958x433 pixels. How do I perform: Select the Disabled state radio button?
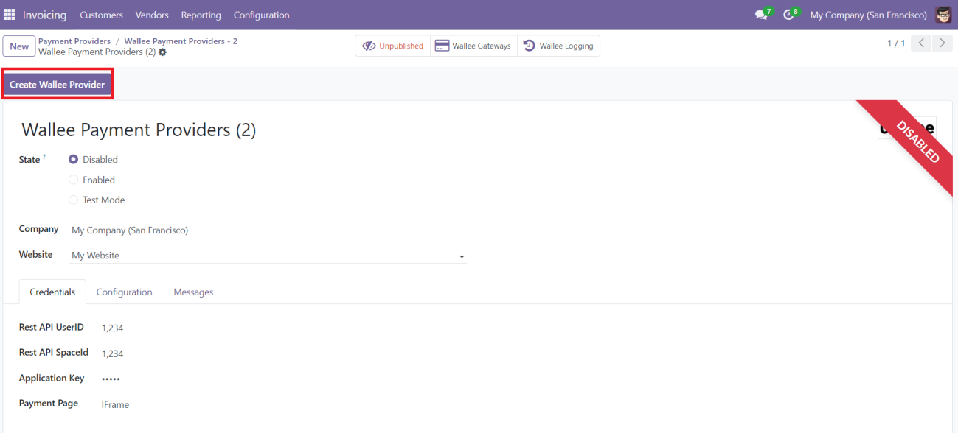(73, 160)
